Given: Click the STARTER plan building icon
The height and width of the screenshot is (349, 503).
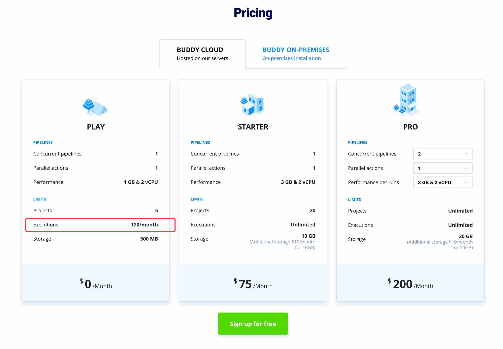Looking at the screenshot, I should pyautogui.click(x=253, y=105).
